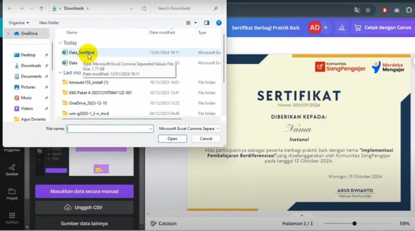Click Masukkan data secara manual button

[x=84, y=191]
